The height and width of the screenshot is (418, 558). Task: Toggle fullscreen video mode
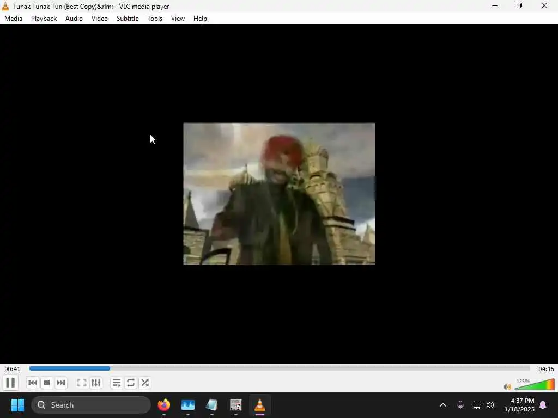[x=82, y=383]
